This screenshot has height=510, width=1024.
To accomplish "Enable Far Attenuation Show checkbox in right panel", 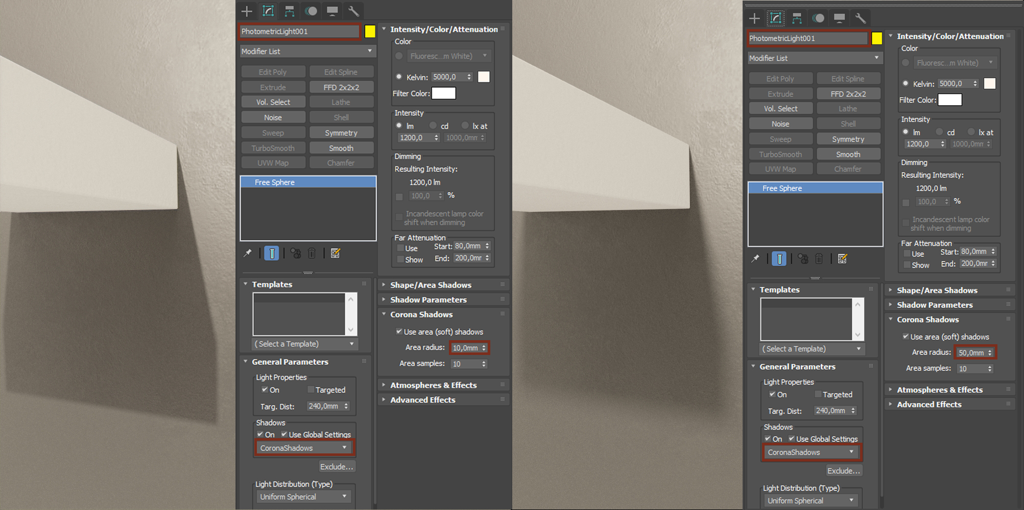I will [907, 265].
